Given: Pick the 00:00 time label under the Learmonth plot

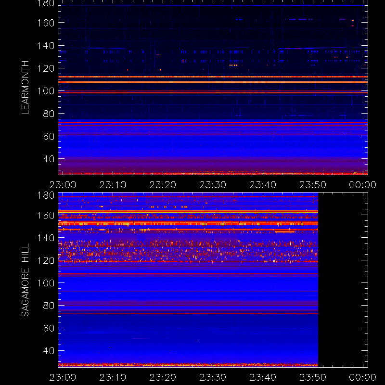Looking at the screenshot, I should 363,185.
